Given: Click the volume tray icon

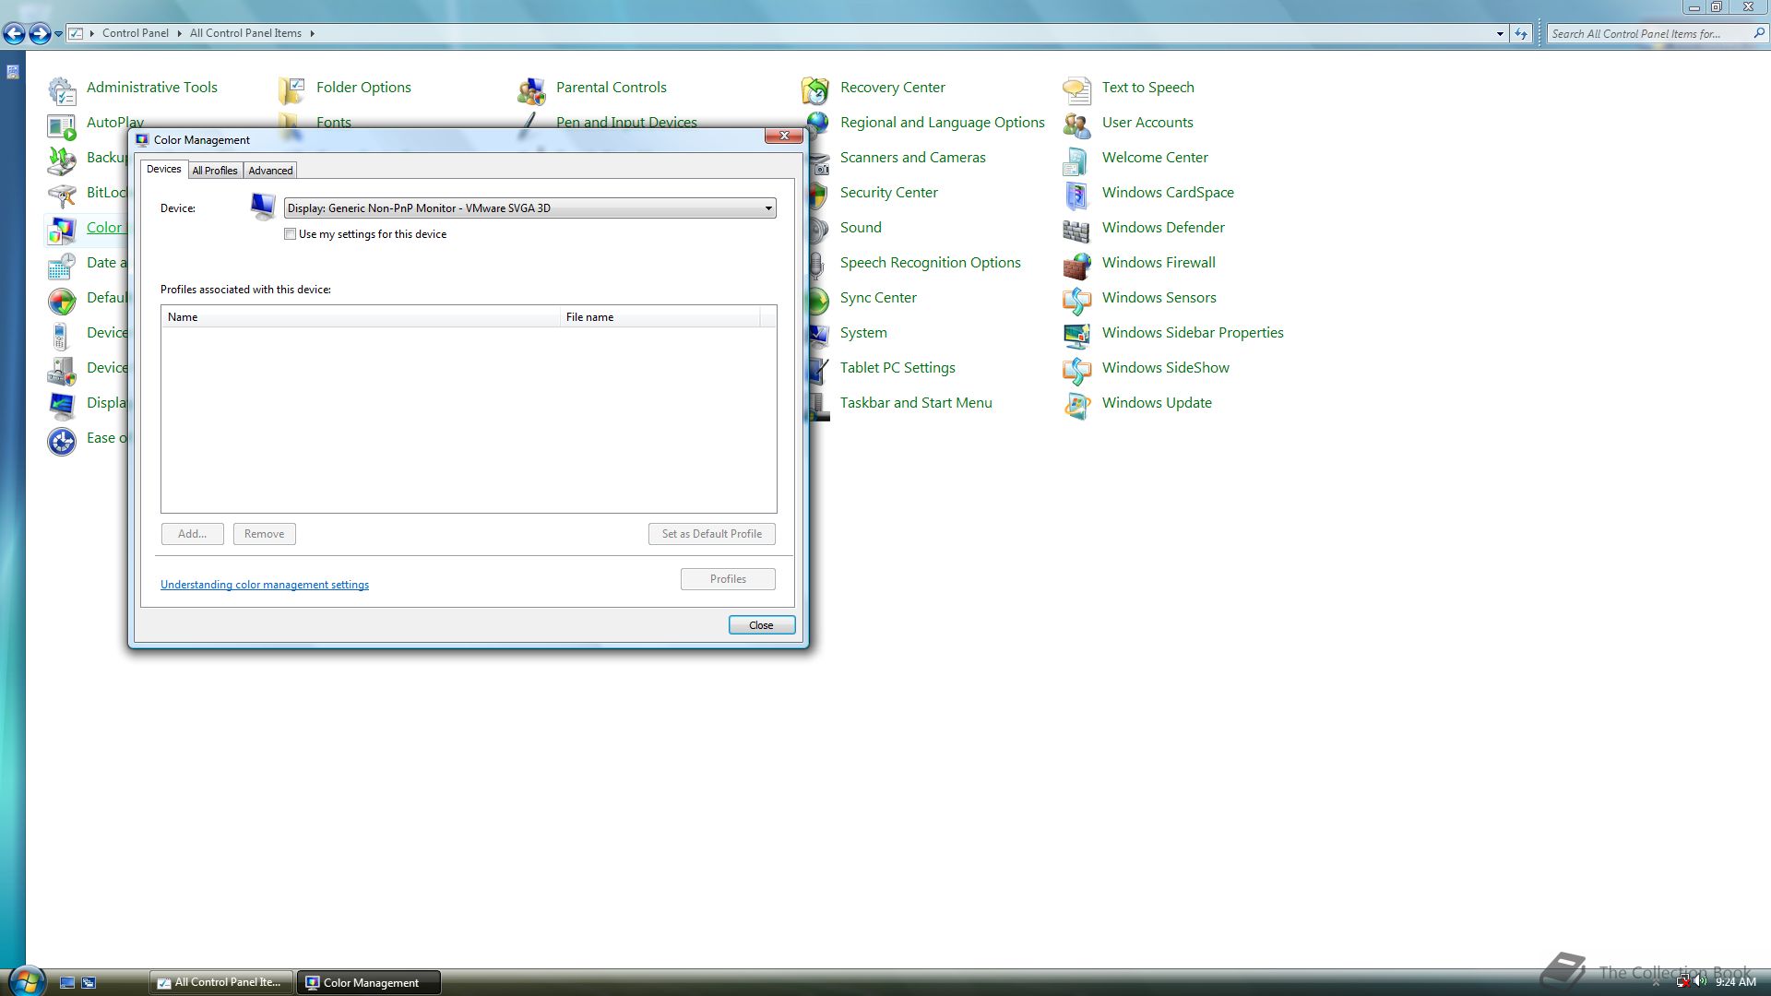Looking at the screenshot, I should click(x=1700, y=982).
